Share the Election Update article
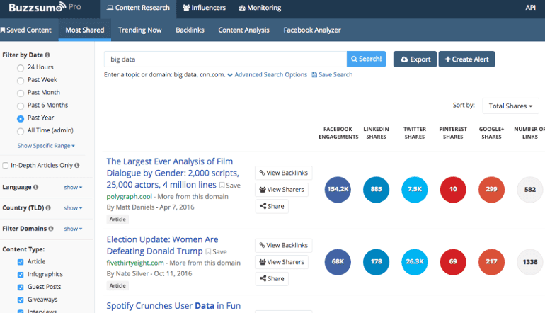The image size is (545, 313). point(272,278)
